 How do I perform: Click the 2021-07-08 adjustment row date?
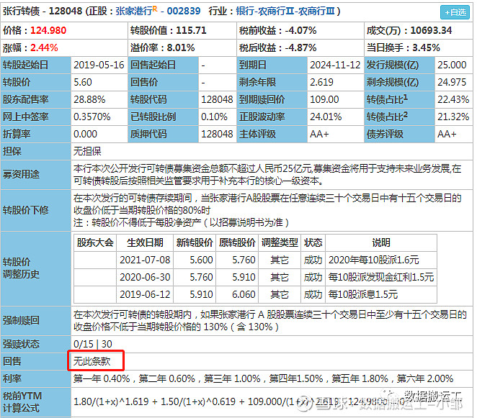(x=145, y=260)
